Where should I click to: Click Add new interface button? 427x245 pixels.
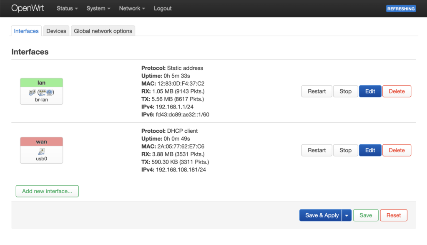(x=47, y=191)
